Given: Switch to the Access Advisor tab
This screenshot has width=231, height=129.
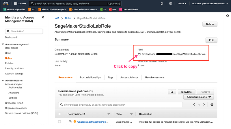Looking at the screenshot, I should [x=129, y=77].
